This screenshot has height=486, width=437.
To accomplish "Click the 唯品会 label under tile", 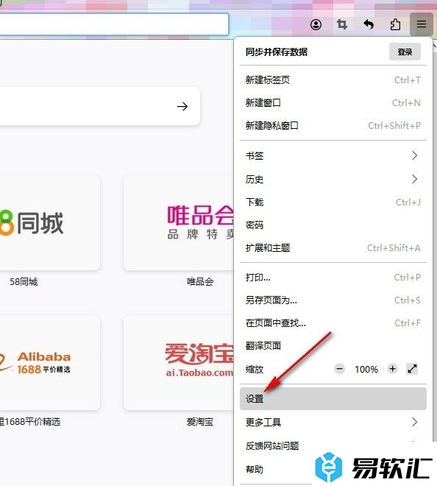I will (200, 282).
